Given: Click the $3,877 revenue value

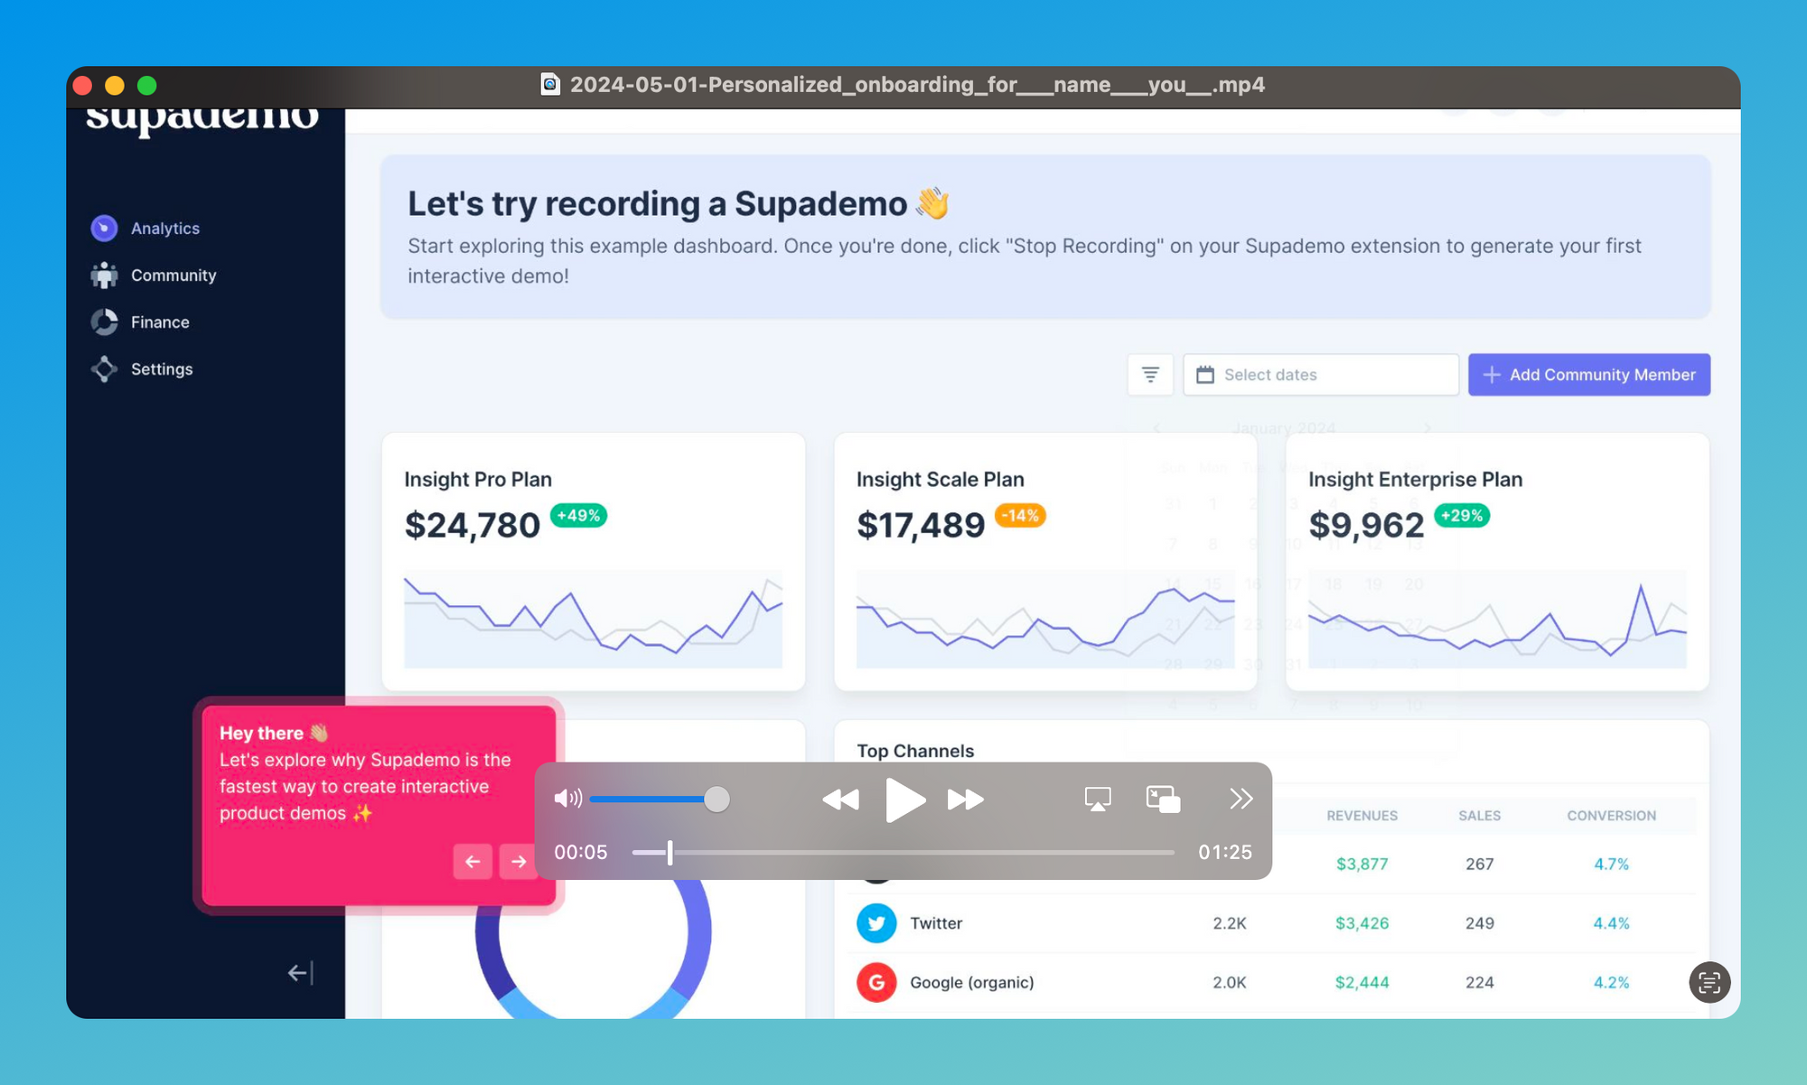Looking at the screenshot, I should (1362, 864).
